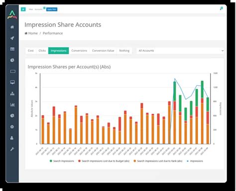
Task: Click the Impression Share Accounts heading
Action: click(63, 24)
